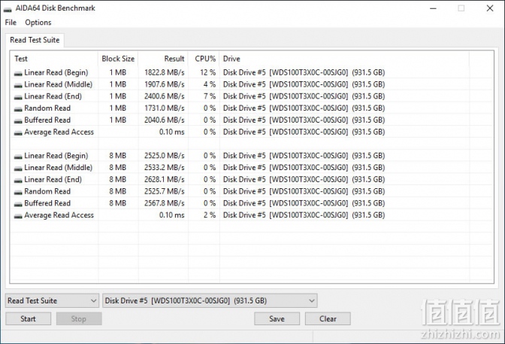Click disk icon of 1 MB Linear Read (End)
This screenshot has height=344, width=505.
tap(18, 97)
